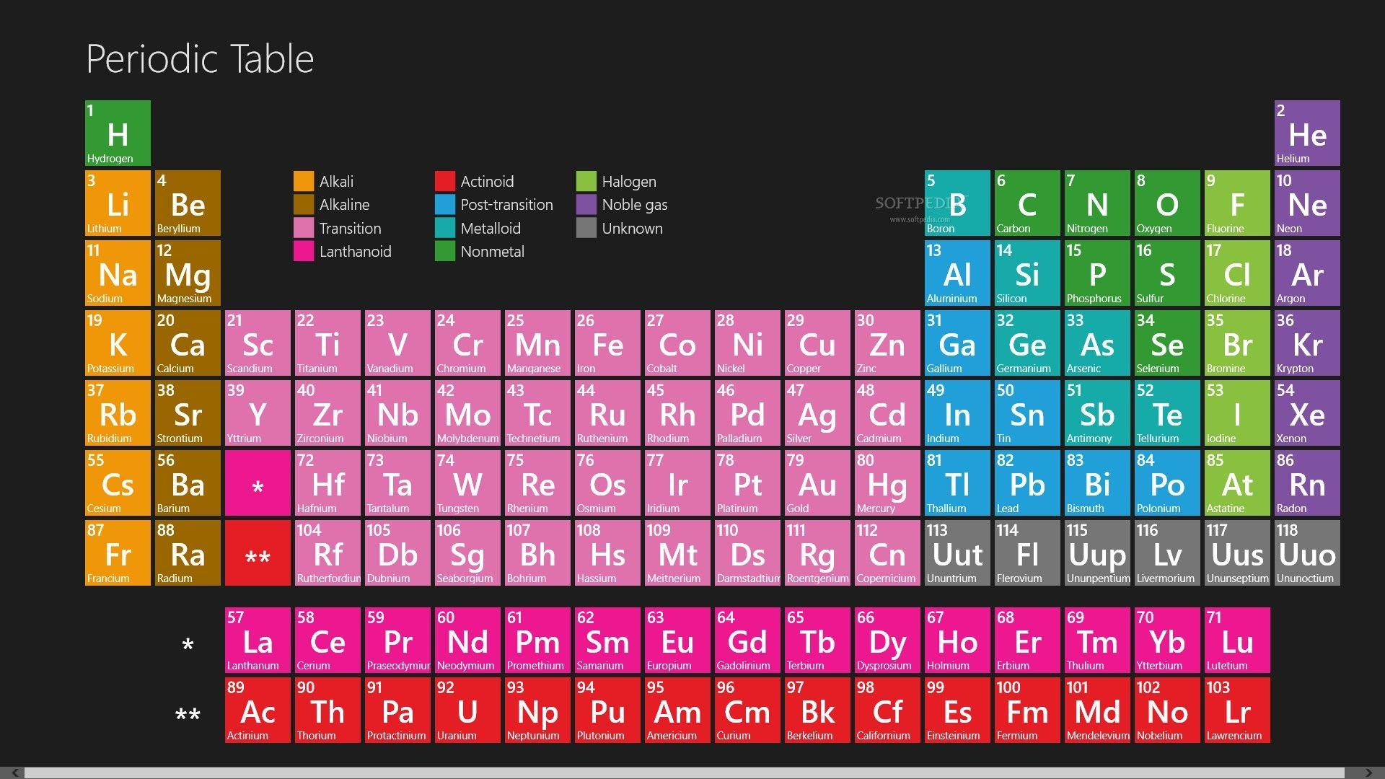This screenshot has width=1385, height=779.
Task: Click the actinoid placeholder tile with double asterisk
Action: [258, 553]
